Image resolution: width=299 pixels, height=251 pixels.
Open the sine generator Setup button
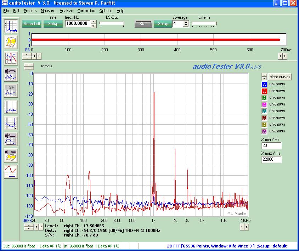tap(53, 24)
